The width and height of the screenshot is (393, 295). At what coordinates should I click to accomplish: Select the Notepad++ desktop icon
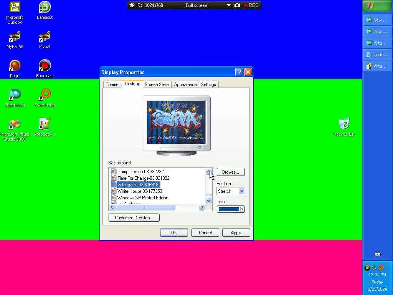click(x=45, y=127)
